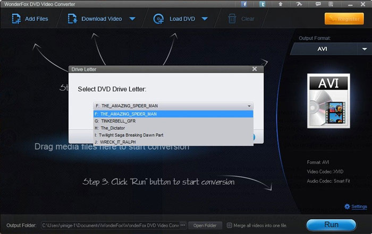Pick I: Twilight Saga Breaking Dawn Part
372x234 pixels.
(173, 135)
